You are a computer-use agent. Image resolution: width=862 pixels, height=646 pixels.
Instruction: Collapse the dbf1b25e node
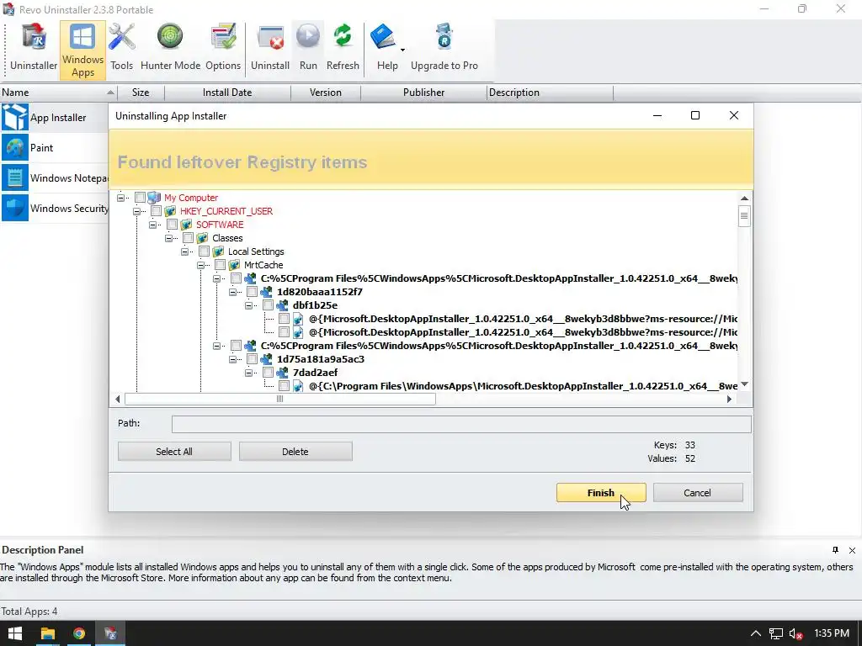click(x=248, y=305)
